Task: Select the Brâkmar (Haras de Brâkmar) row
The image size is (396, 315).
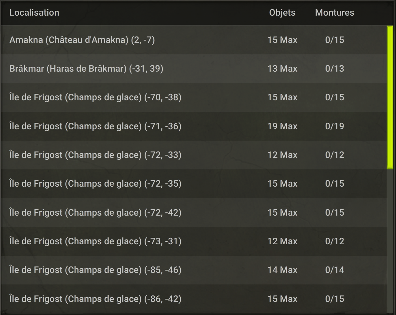Action: pyautogui.click(x=194, y=69)
